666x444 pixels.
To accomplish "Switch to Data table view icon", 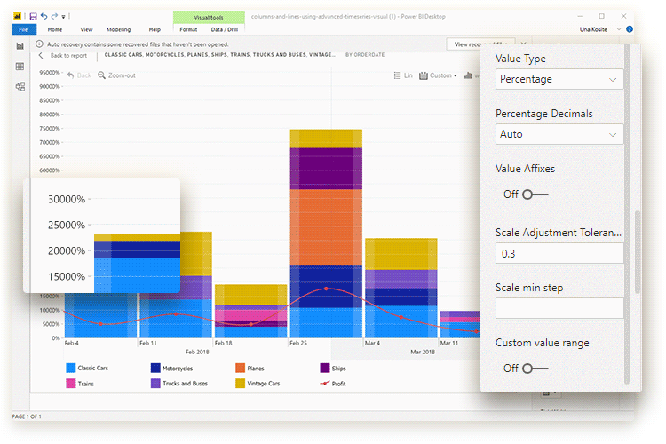I will pos(20,67).
